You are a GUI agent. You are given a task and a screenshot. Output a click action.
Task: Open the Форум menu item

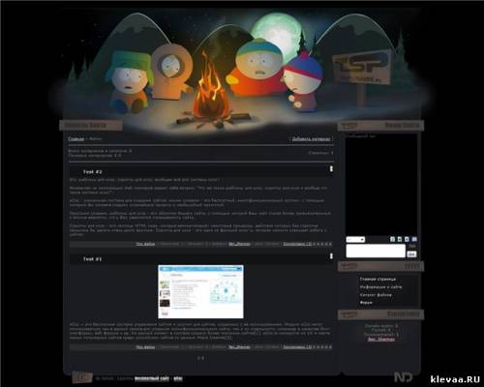click(366, 303)
